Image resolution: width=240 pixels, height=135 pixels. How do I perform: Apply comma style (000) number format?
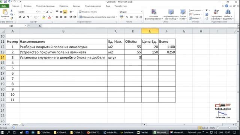[x=131, y=17]
